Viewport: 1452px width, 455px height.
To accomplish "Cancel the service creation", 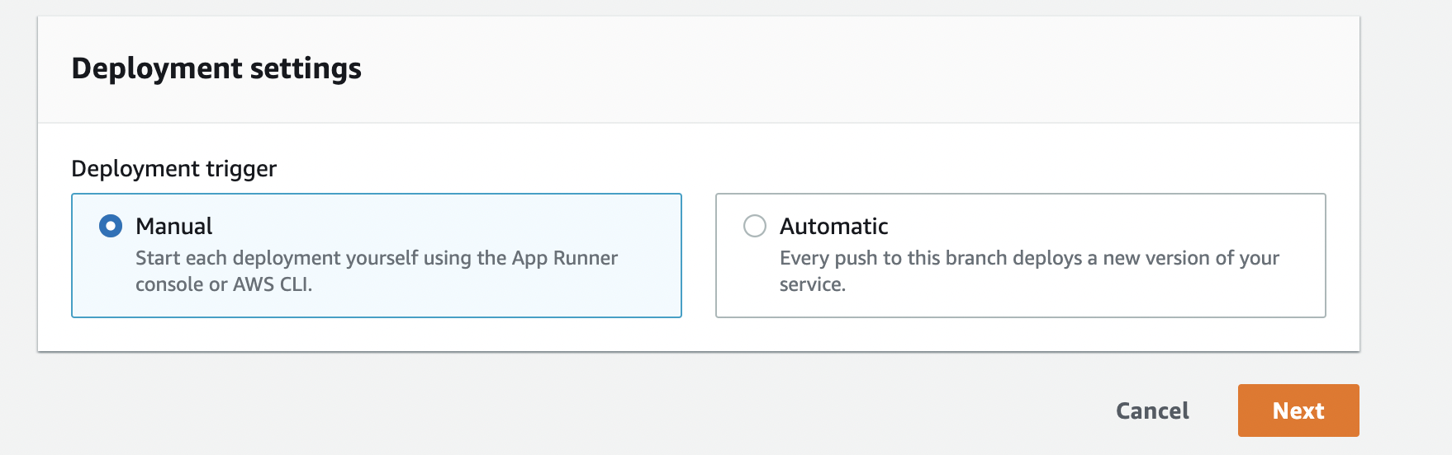I will tap(1152, 410).
